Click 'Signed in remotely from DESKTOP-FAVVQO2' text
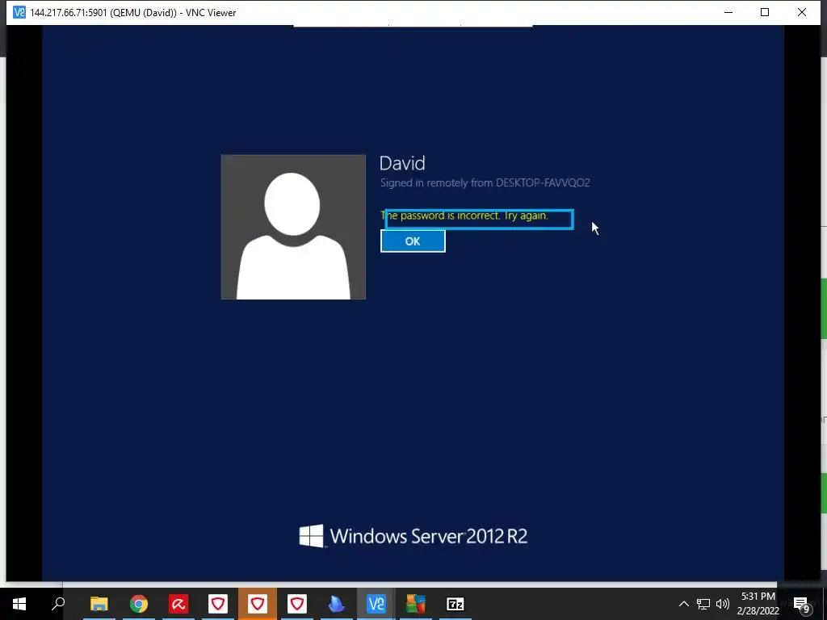The image size is (827, 620). click(485, 183)
